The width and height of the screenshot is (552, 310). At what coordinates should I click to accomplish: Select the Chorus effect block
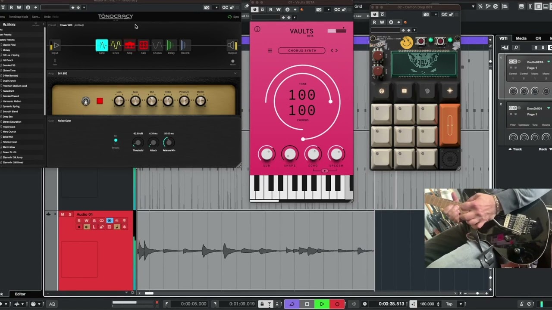(x=157, y=45)
